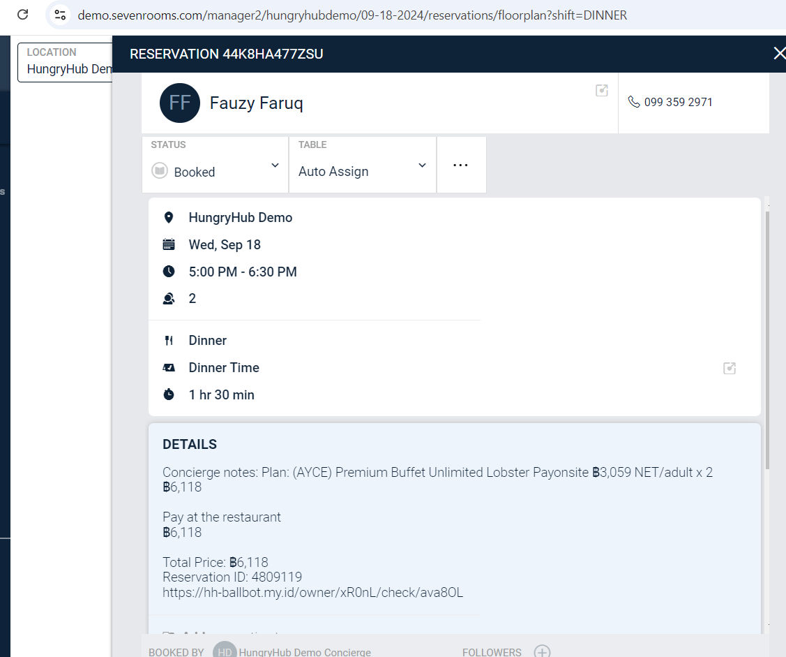Click the HD concierge avatar badge

pyautogui.click(x=224, y=651)
